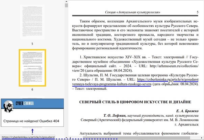Click heading 'СЕВЕРНЫЙ СТИЛЬ В ЦИФРОВОМ ИСКУССТВЕ И ДИЗАЙНЕ'
204x140 pixels.
(x=135, y=102)
